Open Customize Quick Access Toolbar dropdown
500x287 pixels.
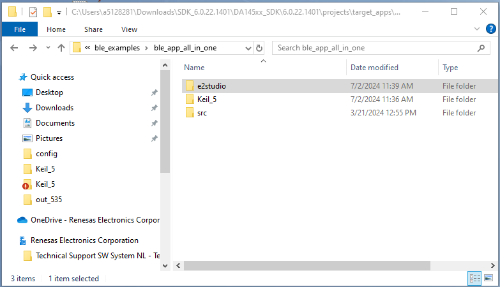click(x=59, y=12)
